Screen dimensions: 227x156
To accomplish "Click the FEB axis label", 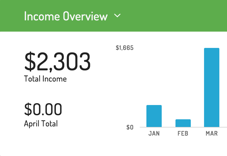I will point(183,133).
